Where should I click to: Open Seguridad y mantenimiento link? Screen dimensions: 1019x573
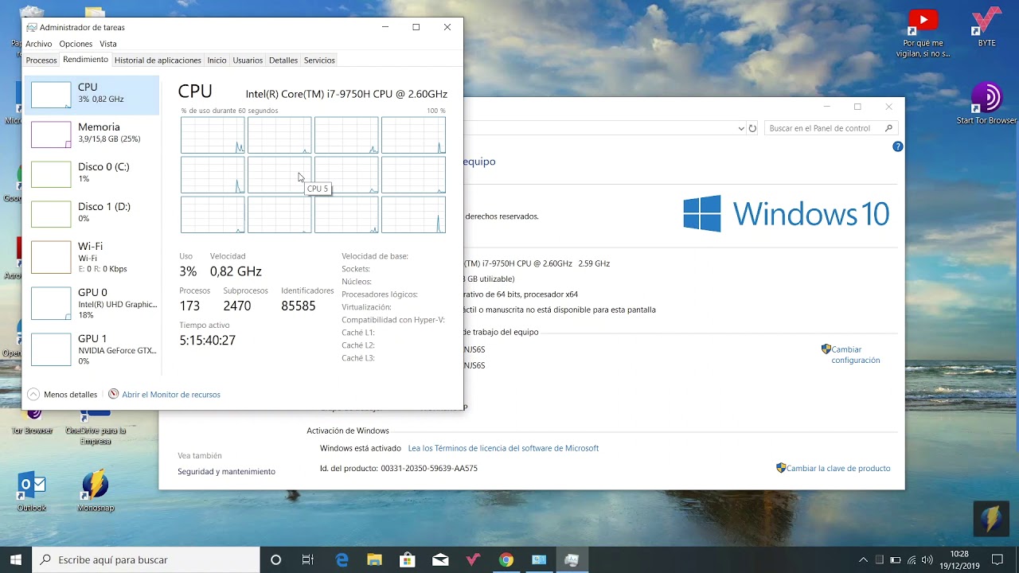point(226,472)
